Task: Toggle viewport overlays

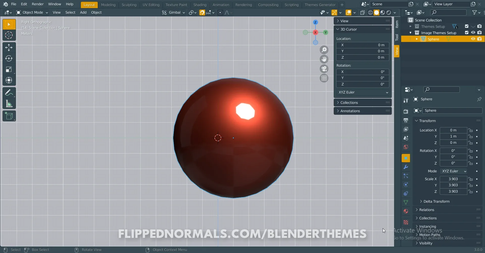Action: 348,13
